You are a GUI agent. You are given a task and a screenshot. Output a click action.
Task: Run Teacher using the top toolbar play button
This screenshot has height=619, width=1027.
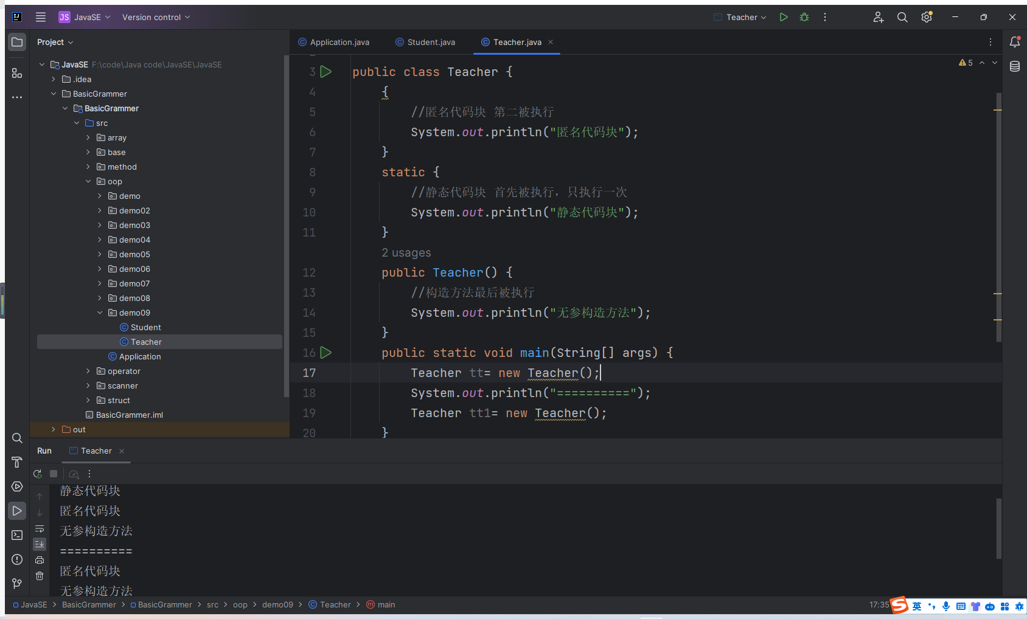point(784,17)
